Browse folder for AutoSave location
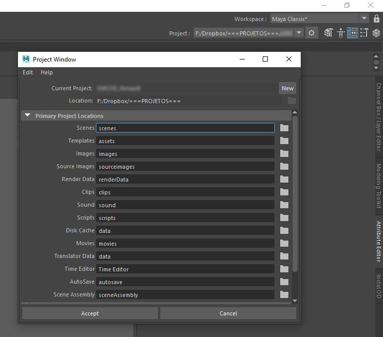Image resolution: width=383 pixels, height=337 pixels. point(284,282)
